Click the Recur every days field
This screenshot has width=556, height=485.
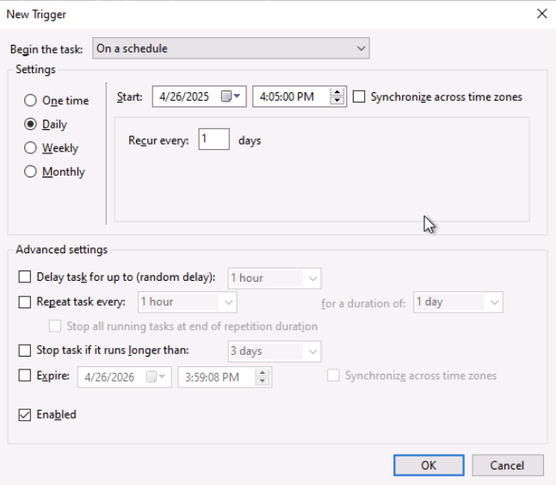tap(213, 140)
